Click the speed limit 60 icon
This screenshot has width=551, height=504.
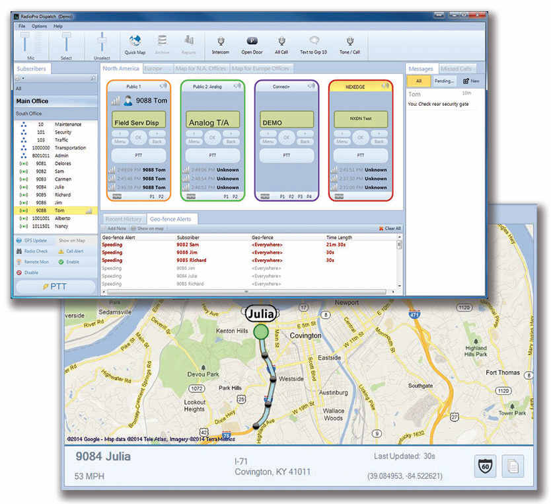(486, 466)
